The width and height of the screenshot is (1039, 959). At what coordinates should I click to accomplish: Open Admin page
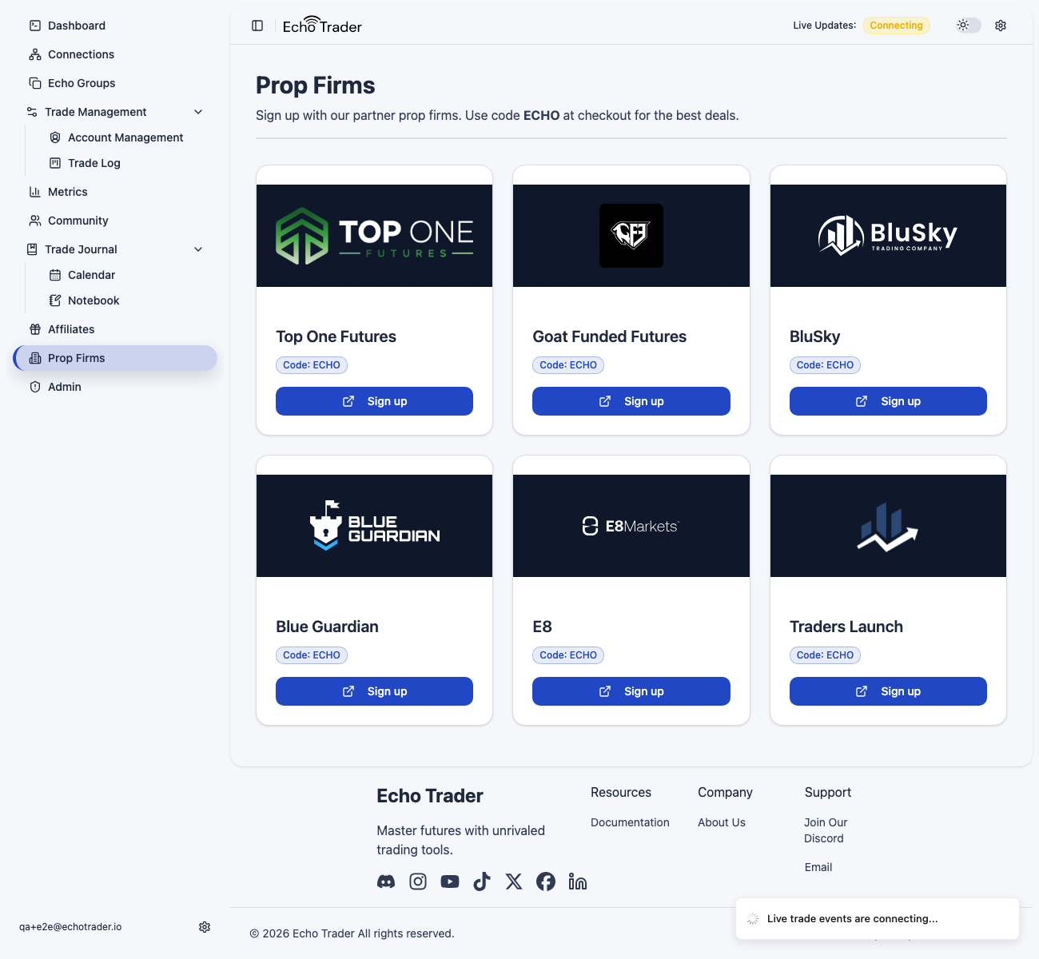coord(115,387)
